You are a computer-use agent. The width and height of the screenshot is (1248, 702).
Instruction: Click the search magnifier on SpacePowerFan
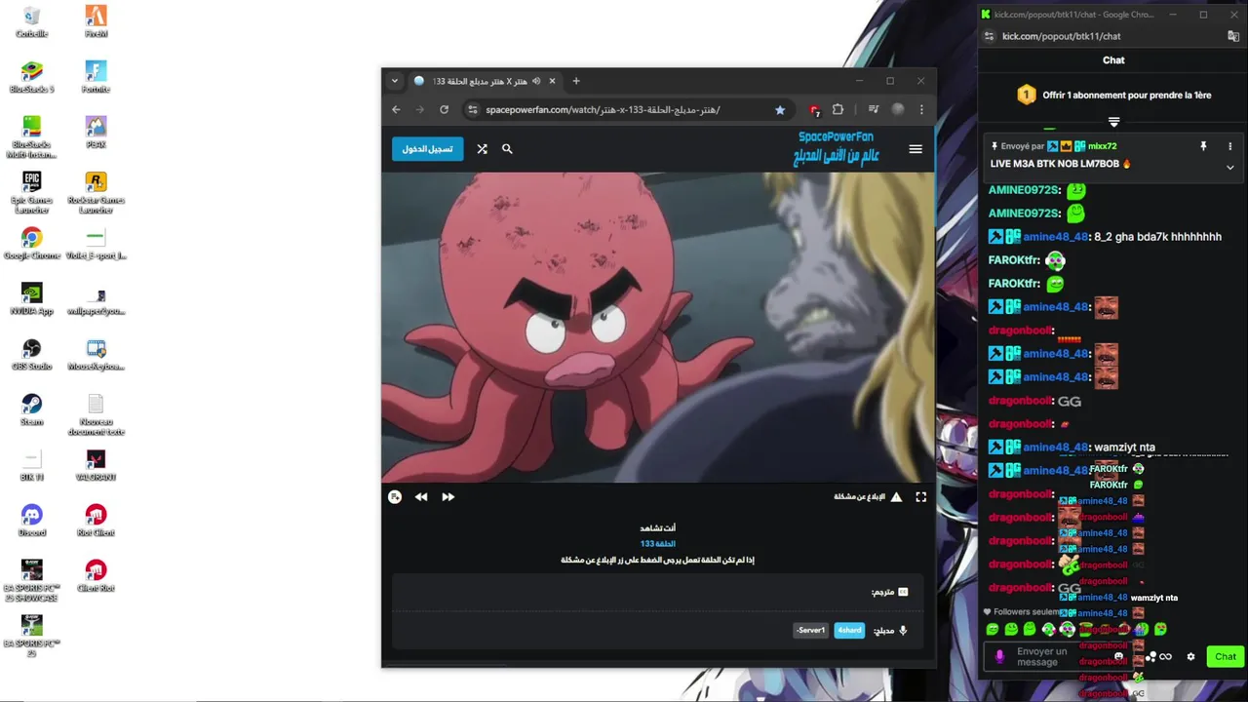tap(507, 149)
